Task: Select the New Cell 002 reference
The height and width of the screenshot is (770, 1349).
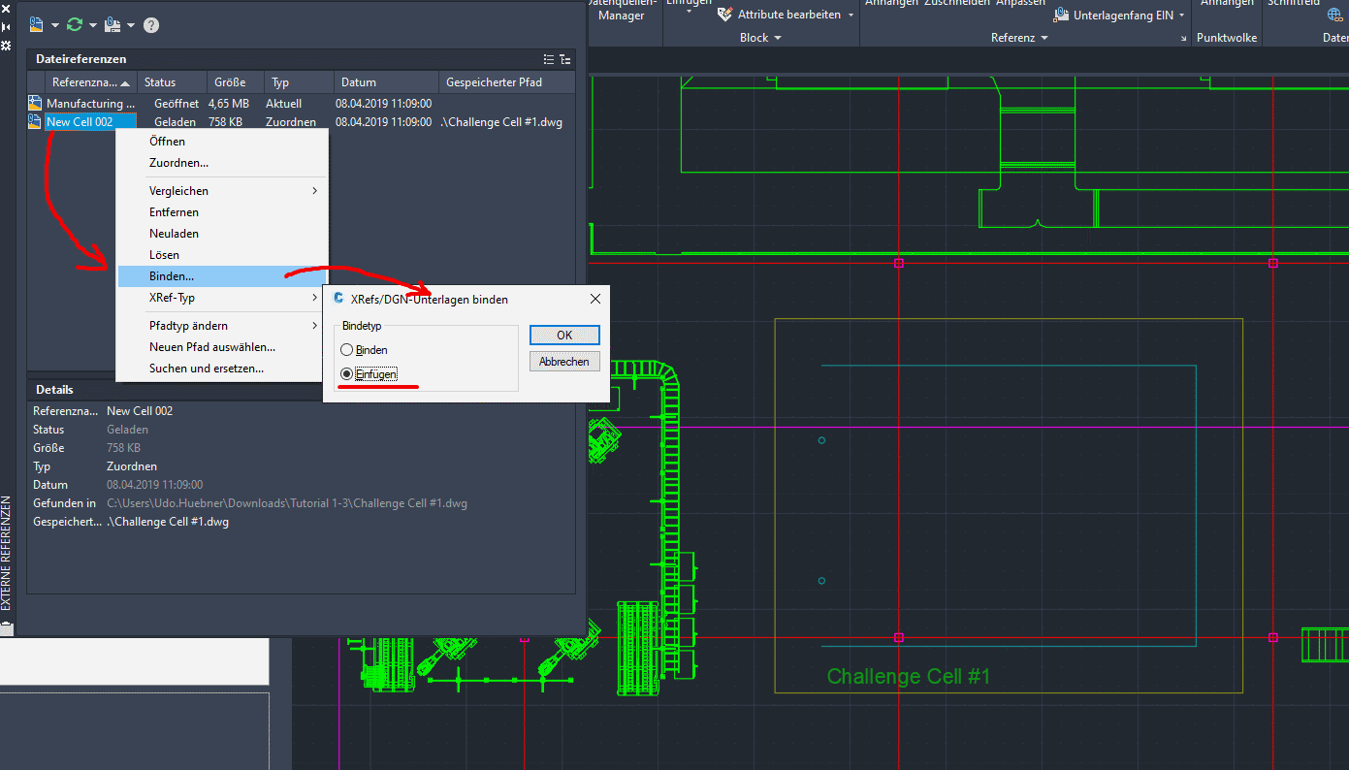Action: tap(91, 122)
